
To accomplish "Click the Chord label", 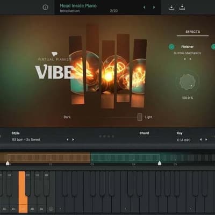I will pyautogui.click(x=144, y=133).
